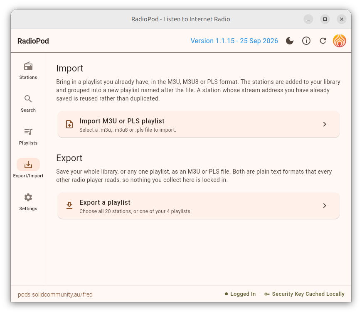Select the Export/Import download icon
362x314 pixels.
[x=28, y=164]
